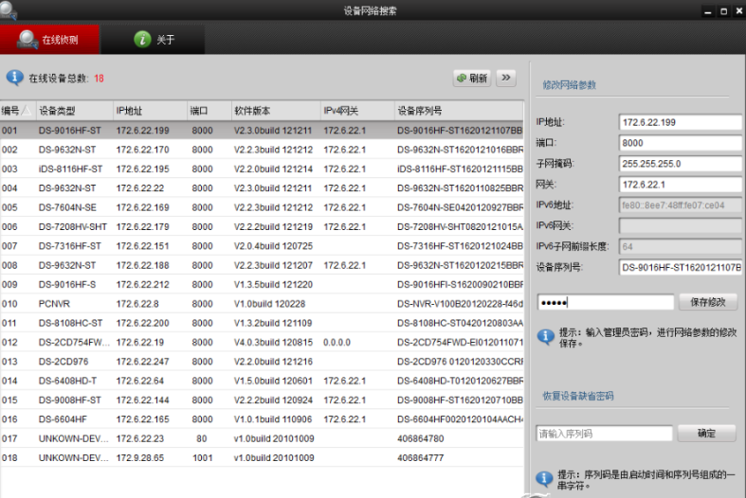Click the info icon next to the admin password hint
This screenshot has height=498, width=746.
[x=545, y=334]
